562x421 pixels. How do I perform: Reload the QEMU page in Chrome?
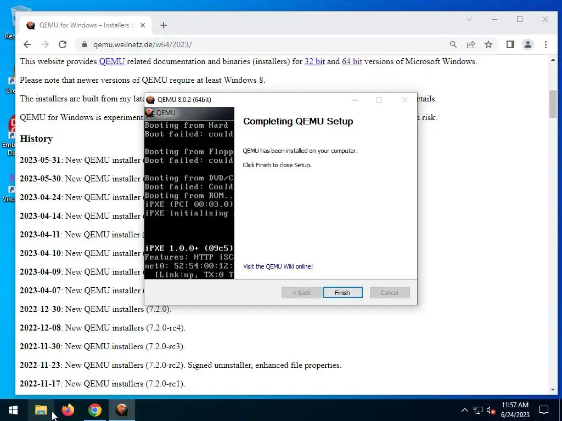point(63,44)
